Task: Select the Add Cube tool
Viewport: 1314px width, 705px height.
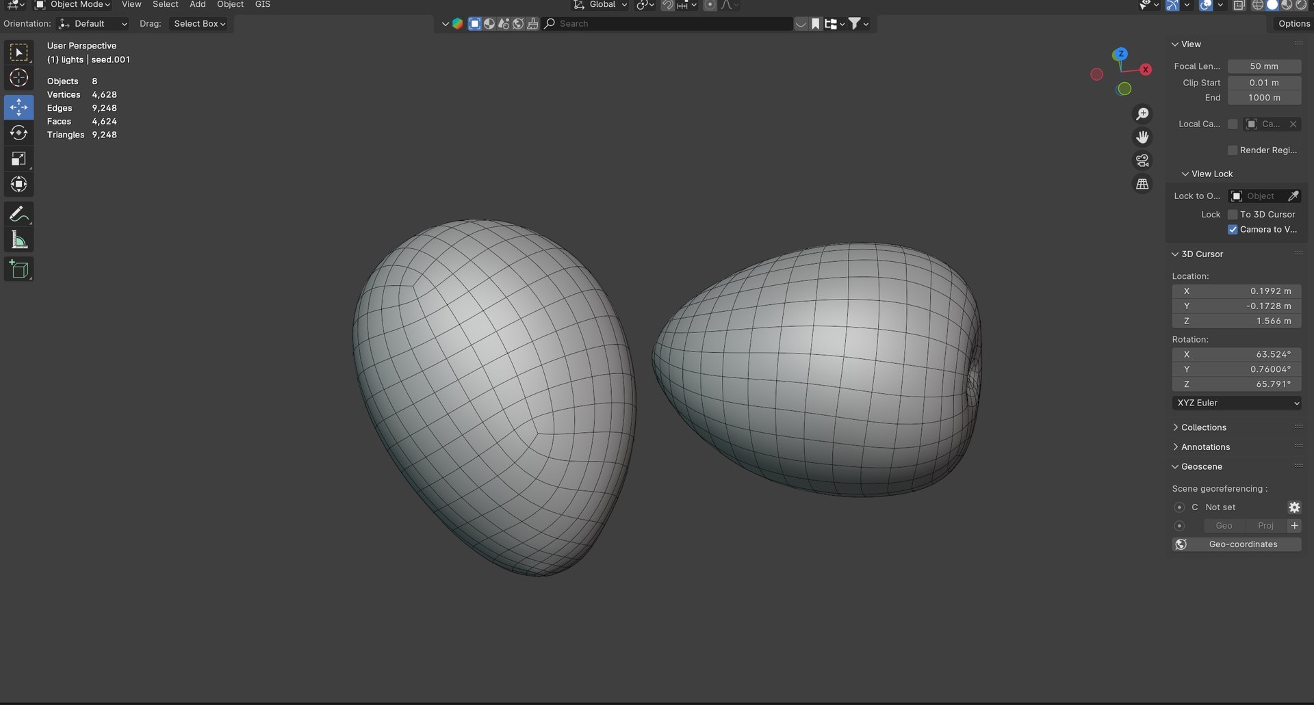Action: pos(18,269)
